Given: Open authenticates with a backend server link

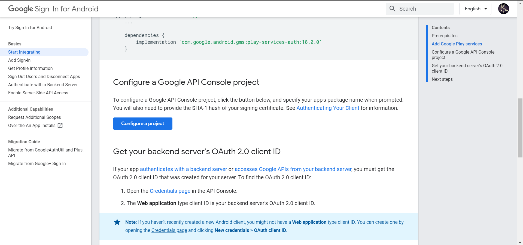Looking at the screenshot, I should tap(183, 169).
